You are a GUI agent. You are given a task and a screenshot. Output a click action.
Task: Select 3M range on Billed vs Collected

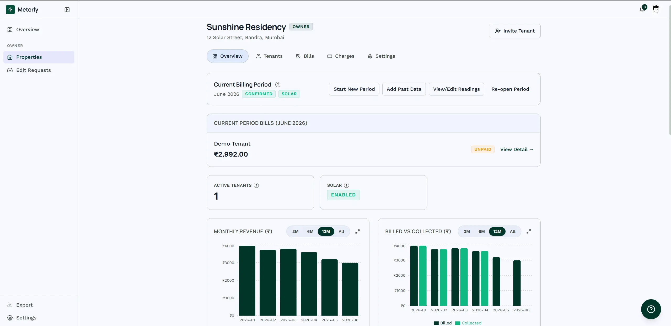click(x=466, y=231)
